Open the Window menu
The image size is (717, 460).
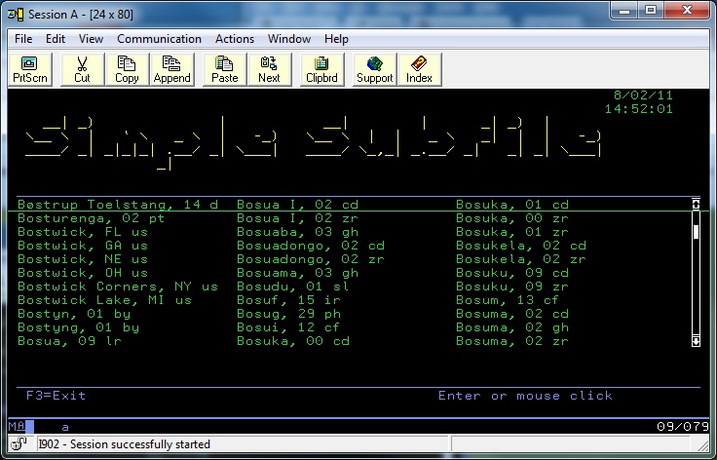click(289, 39)
